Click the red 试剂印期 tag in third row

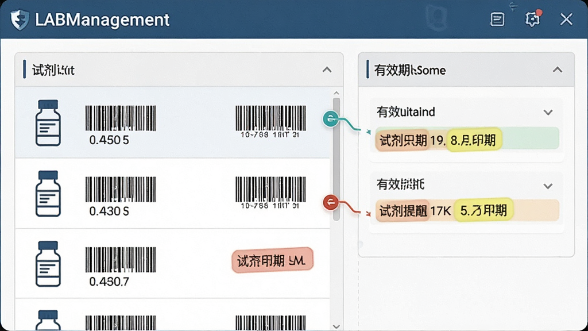(273, 260)
